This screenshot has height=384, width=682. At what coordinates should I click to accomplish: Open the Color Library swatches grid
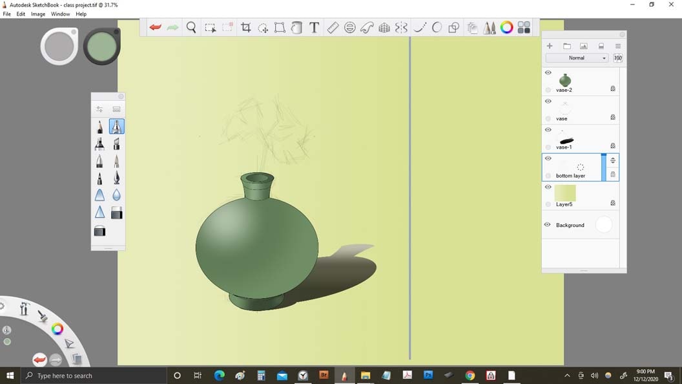(524, 27)
